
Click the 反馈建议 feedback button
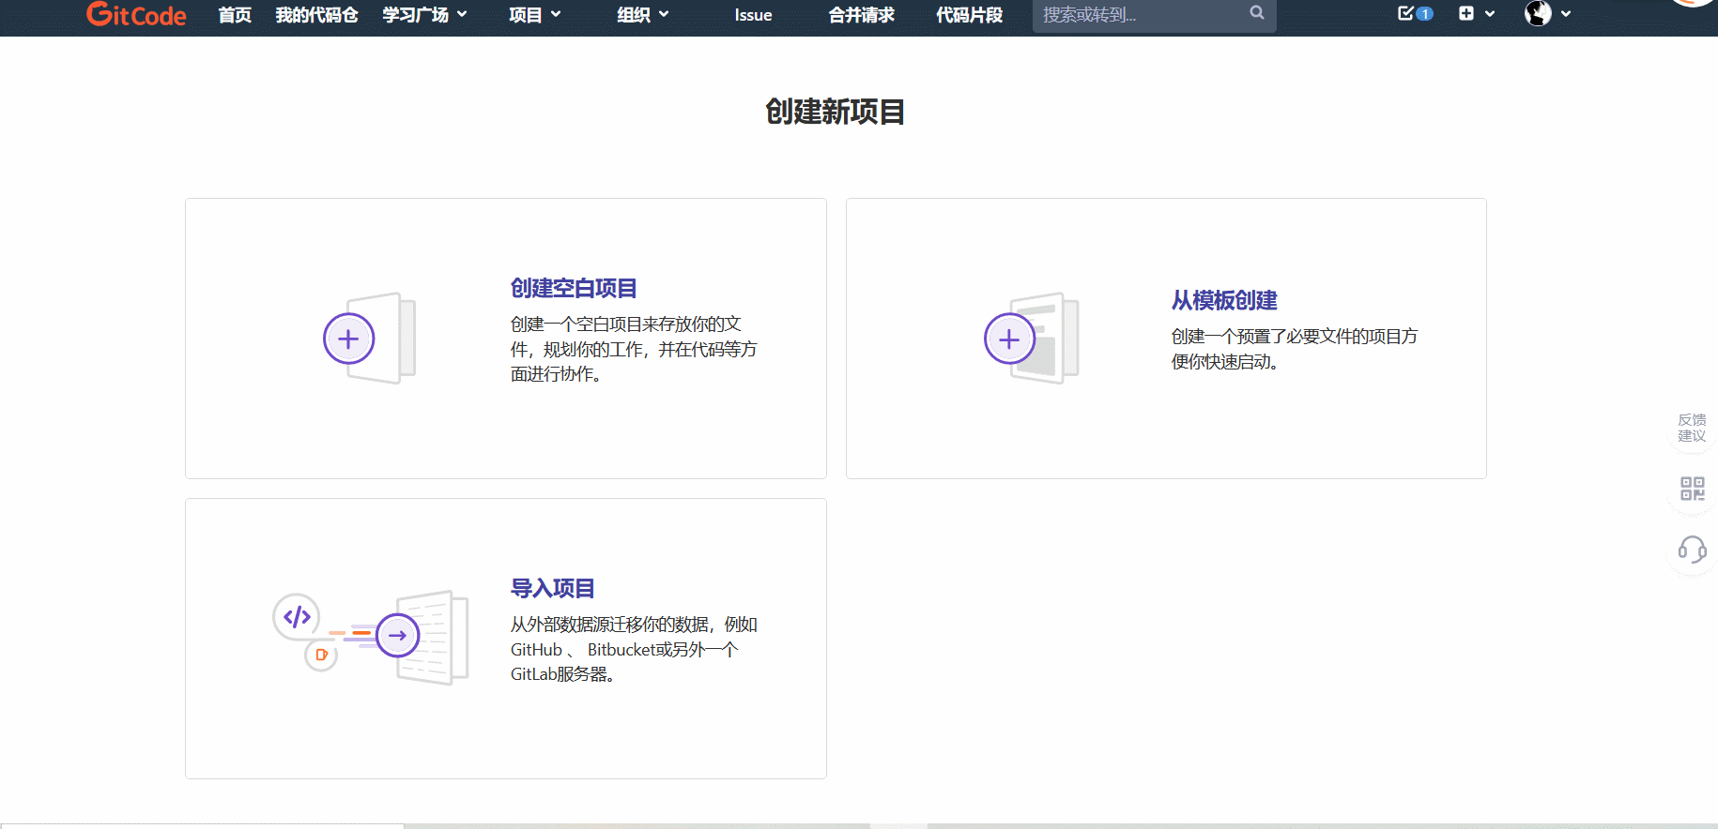click(x=1692, y=428)
